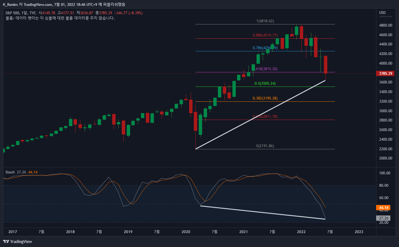Click the 2019 label on the time axis
The image size is (399, 247).
128,232
